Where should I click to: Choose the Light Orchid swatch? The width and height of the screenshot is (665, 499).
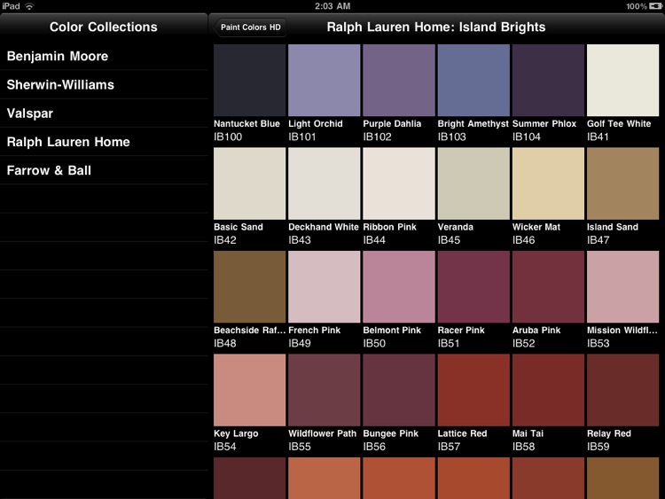[325, 80]
